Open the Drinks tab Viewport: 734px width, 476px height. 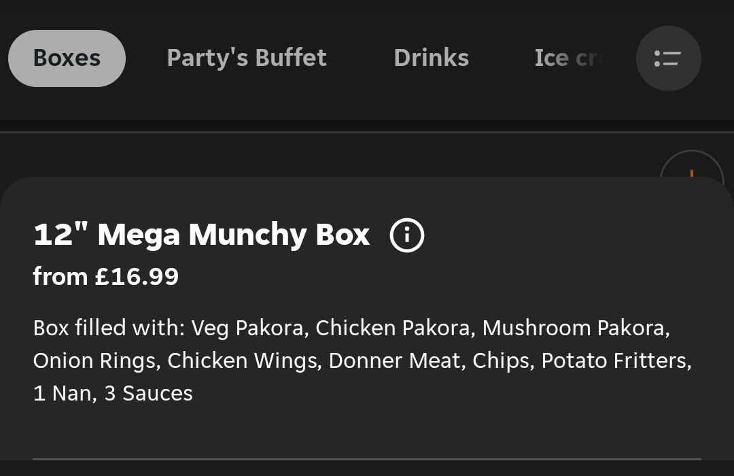[431, 58]
